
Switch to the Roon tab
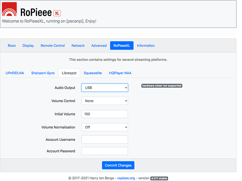click(x=12, y=46)
